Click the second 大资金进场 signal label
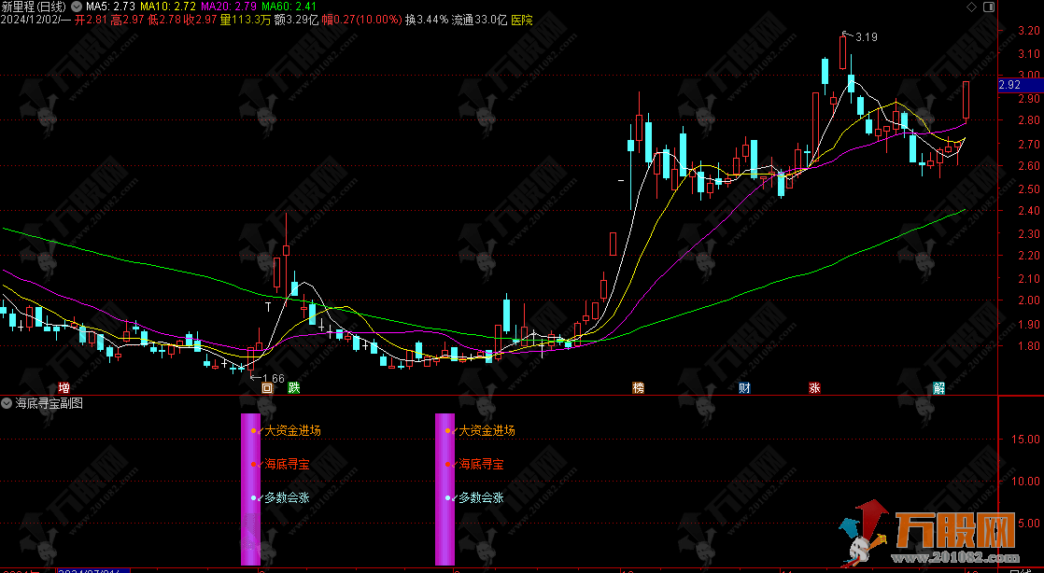The image size is (1044, 573). pyautogui.click(x=487, y=430)
